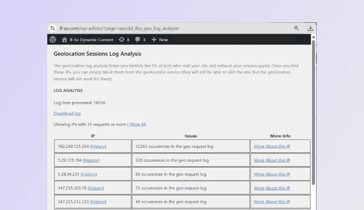Open More About this IP for 147.235.212.223
The image size is (364, 210).
click(x=272, y=201)
